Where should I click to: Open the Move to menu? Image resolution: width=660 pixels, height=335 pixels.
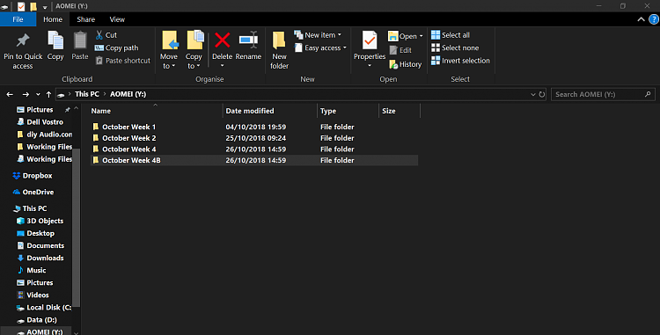coord(169,50)
